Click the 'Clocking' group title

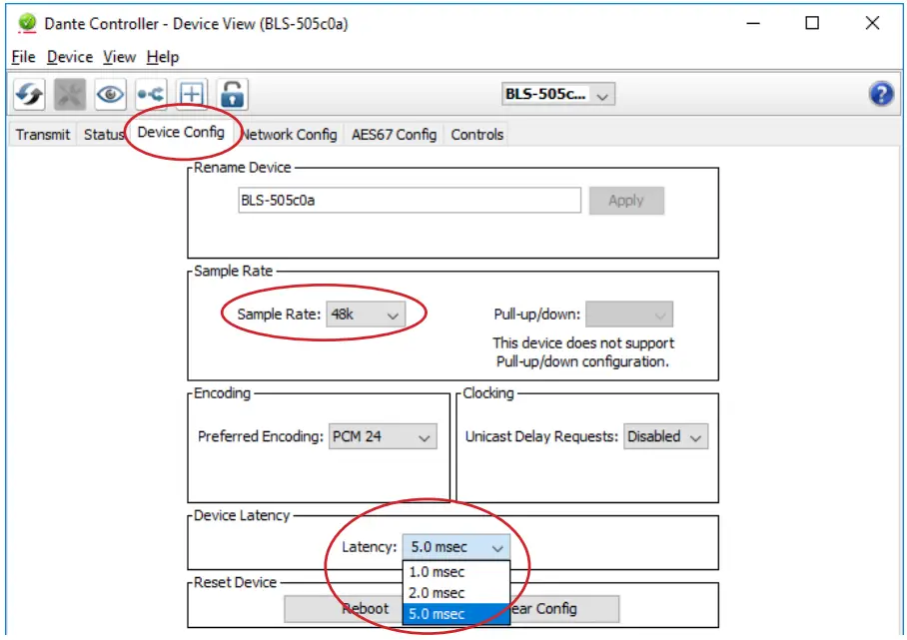point(488,393)
